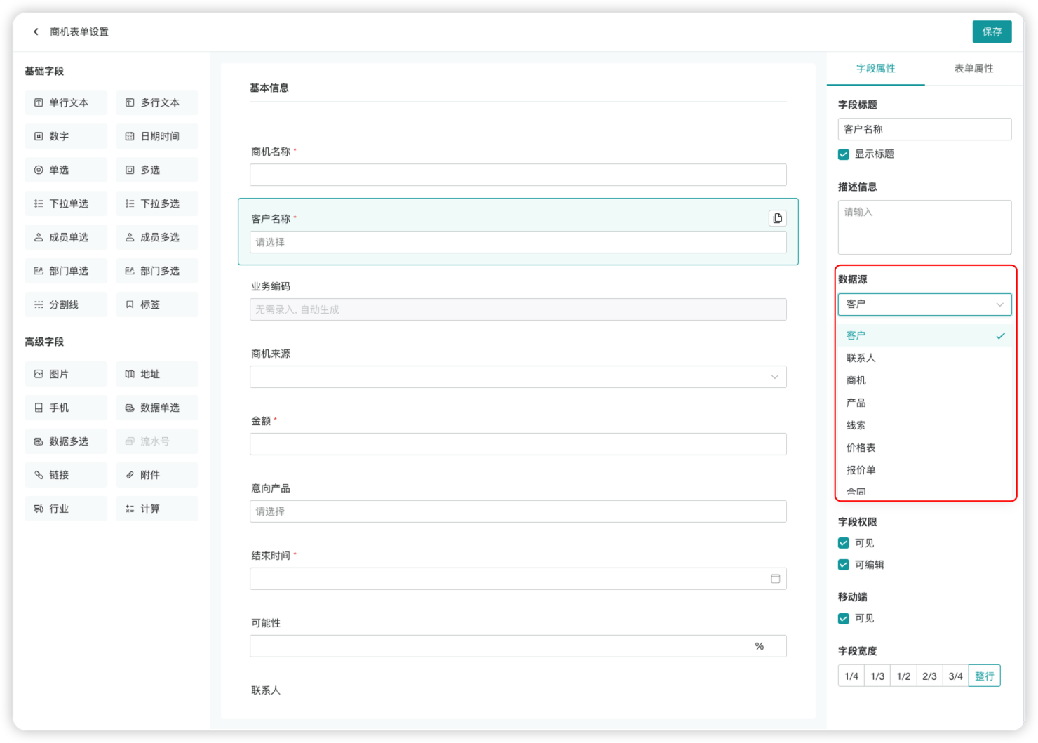Image resolution: width=1038 pixels, height=743 pixels.
Task: Choose the 成员单选 field component
Action: pos(66,237)
